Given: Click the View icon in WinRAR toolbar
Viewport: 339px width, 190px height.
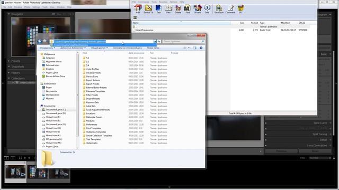Looking at the screenshot, I should click(168, 8).
